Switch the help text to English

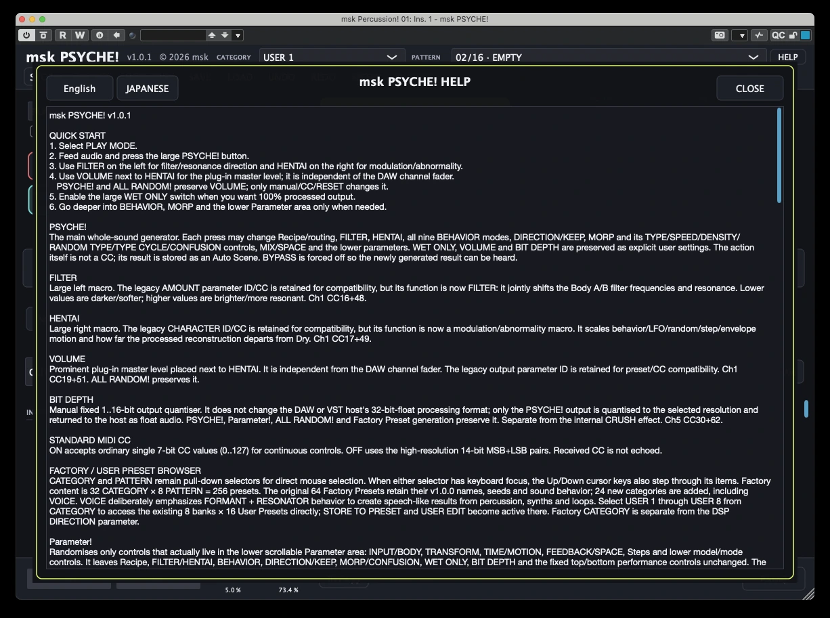pyautogui.click(x=80, y=88)
